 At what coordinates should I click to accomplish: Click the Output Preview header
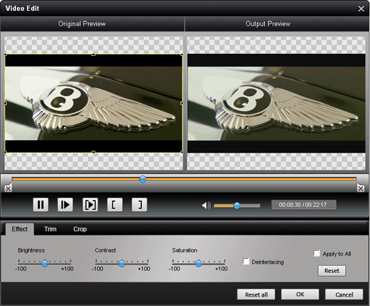[268, 24]
